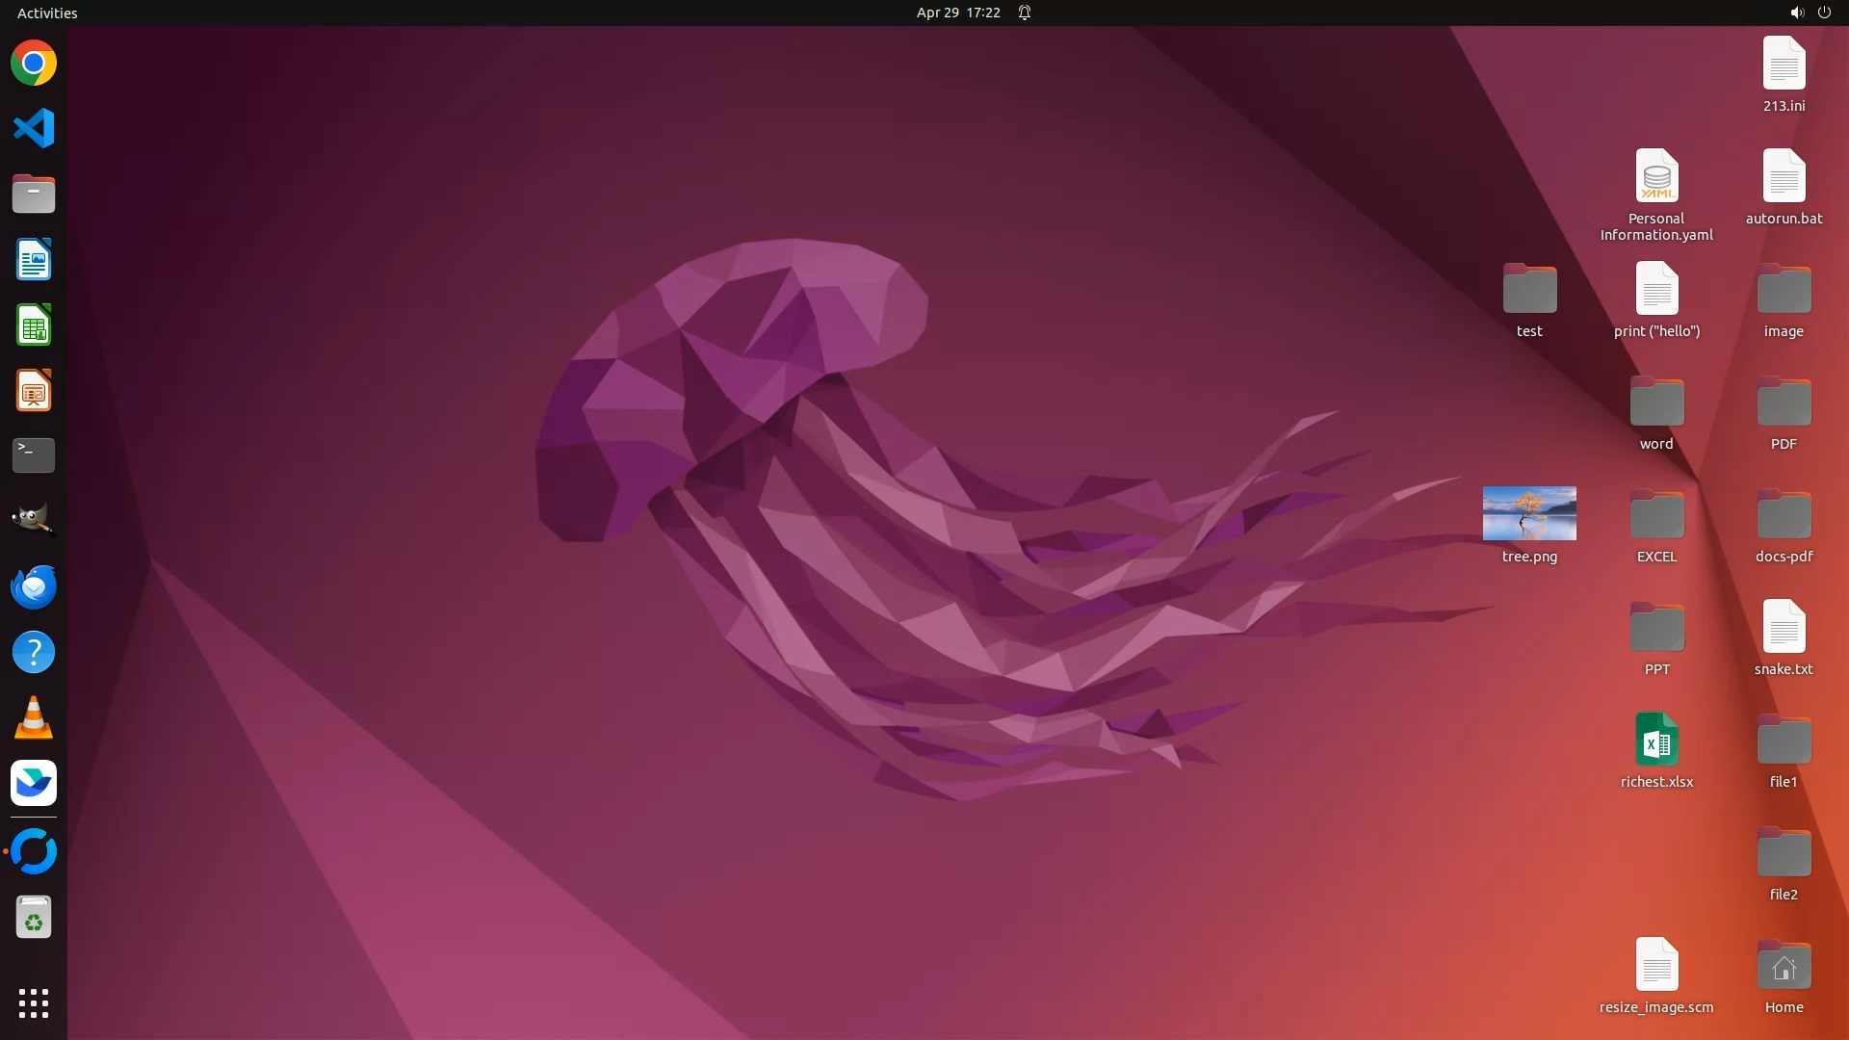Viewport: 1849px width, 1040px height.
Task: Click the Activities menu item
Action: [47, 13]
